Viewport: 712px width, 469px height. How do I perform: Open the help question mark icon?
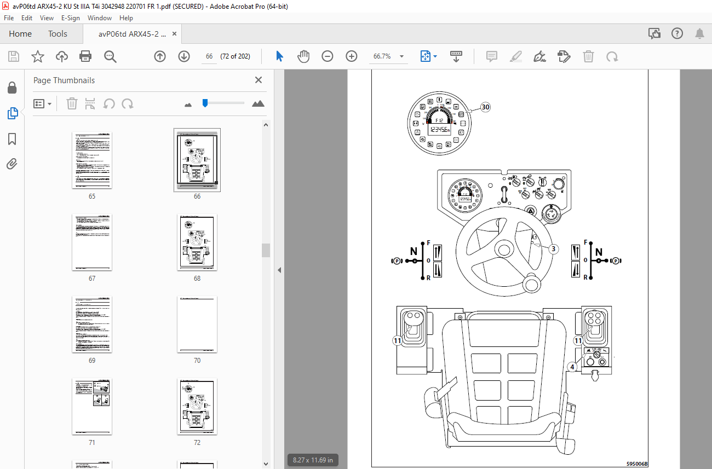[677, 34]
